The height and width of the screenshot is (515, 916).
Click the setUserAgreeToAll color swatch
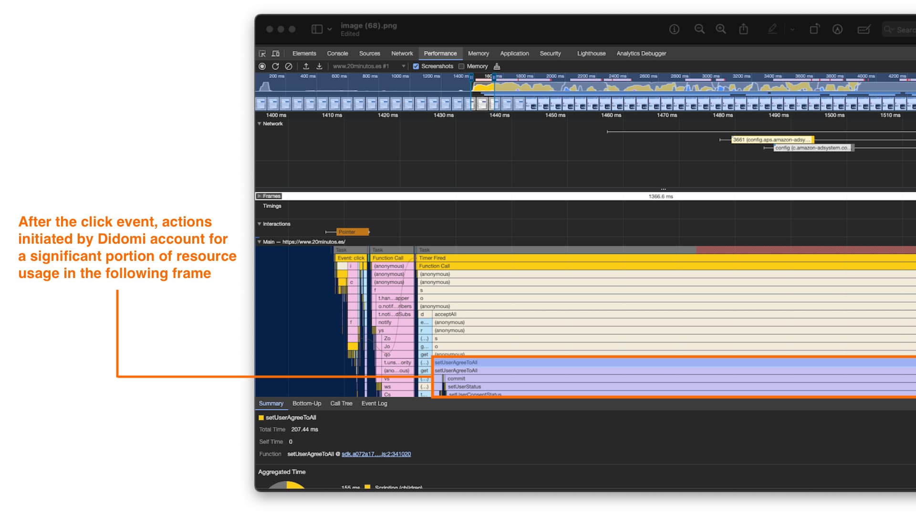tap(261, 417)
